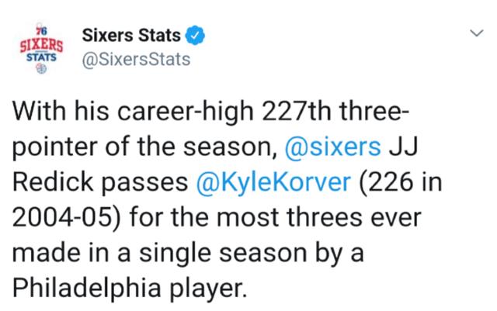Click the initials JJ after @sixers

(x=403, y=147)
